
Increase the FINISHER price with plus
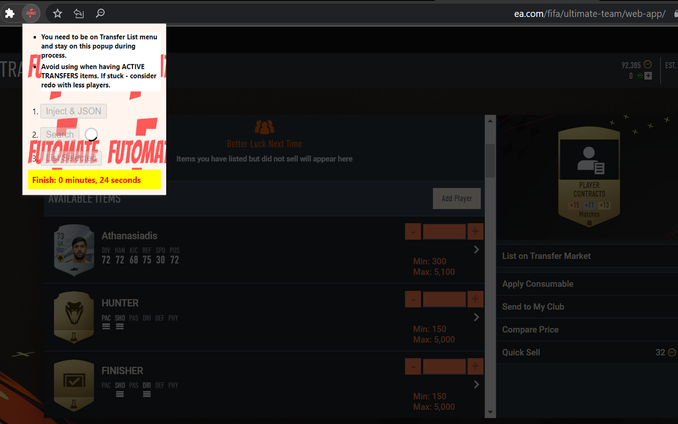click(475, 366)
